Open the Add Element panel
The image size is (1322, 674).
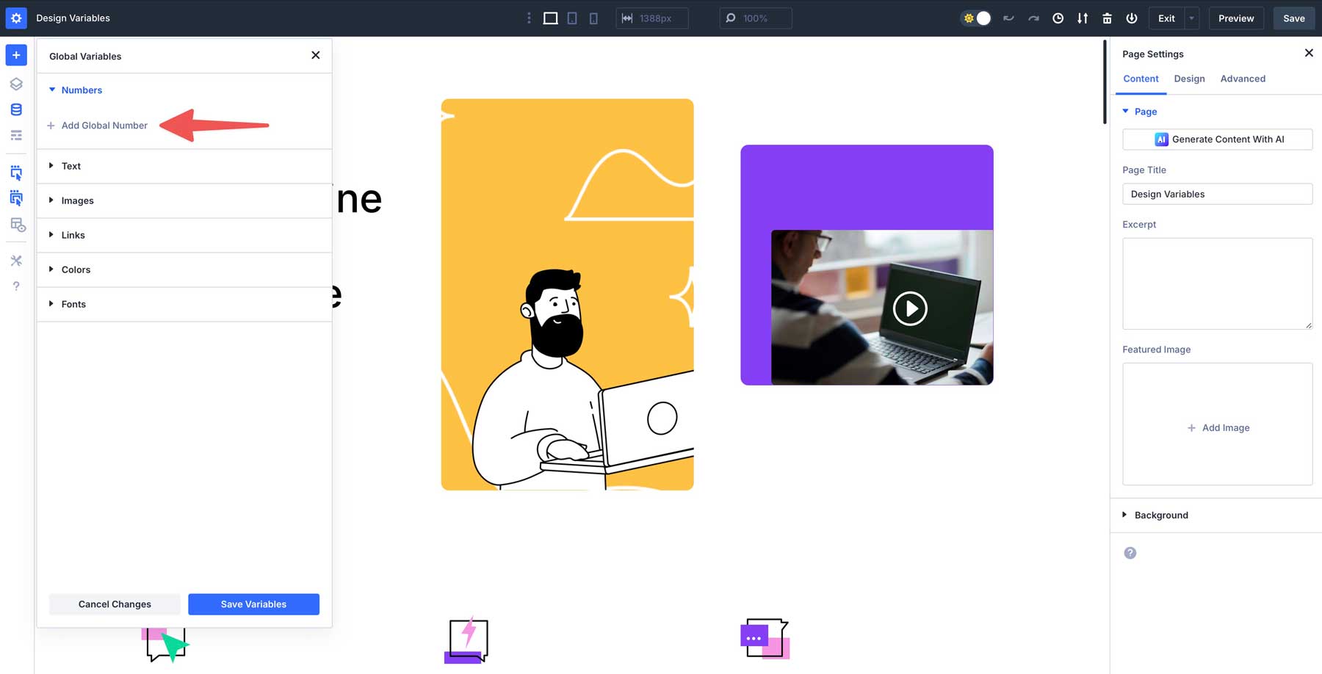(16, 54)
